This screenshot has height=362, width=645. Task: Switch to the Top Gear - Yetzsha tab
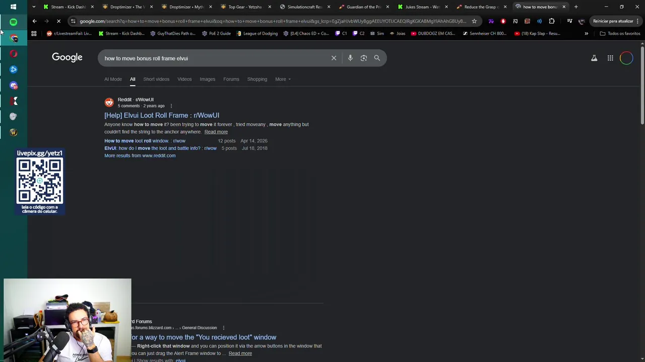245,7
